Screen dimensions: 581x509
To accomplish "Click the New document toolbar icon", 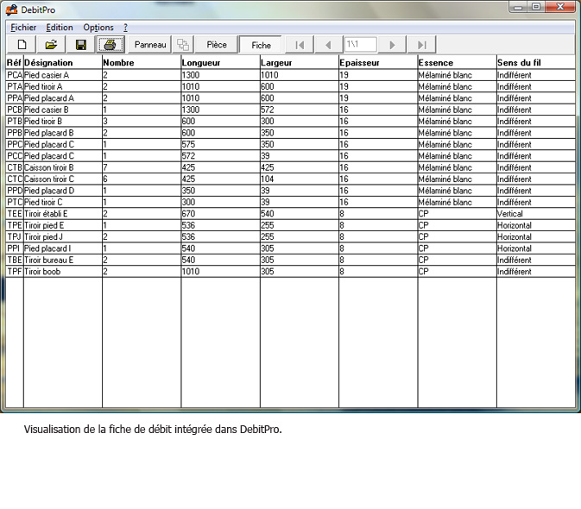I will click(x=22, y=45).
